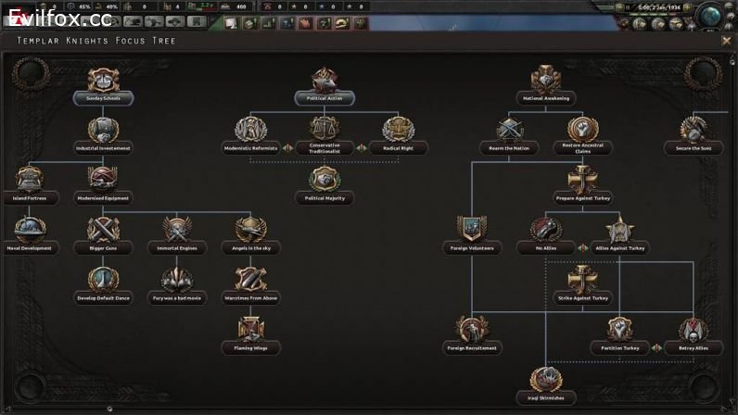Viewport: 738px width, 415px height.
Task: Pick the Modernistic Reformists exclusive focus
Action: tap(250, 131)
